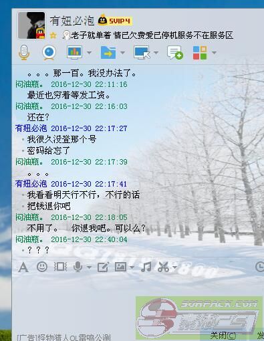Click the timestamp 2016-12-30 22:17:27
The width and height of the screenshot is (264, 341).
pos(89,128)
